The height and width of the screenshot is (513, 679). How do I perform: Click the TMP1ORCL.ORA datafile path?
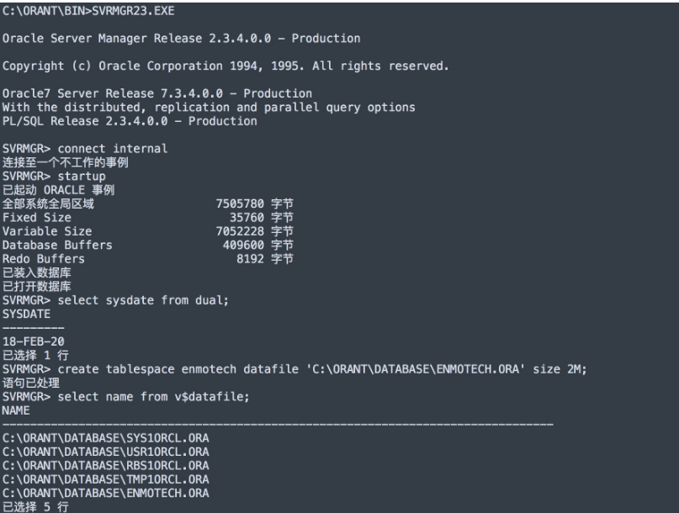click(x=105, y=479)
